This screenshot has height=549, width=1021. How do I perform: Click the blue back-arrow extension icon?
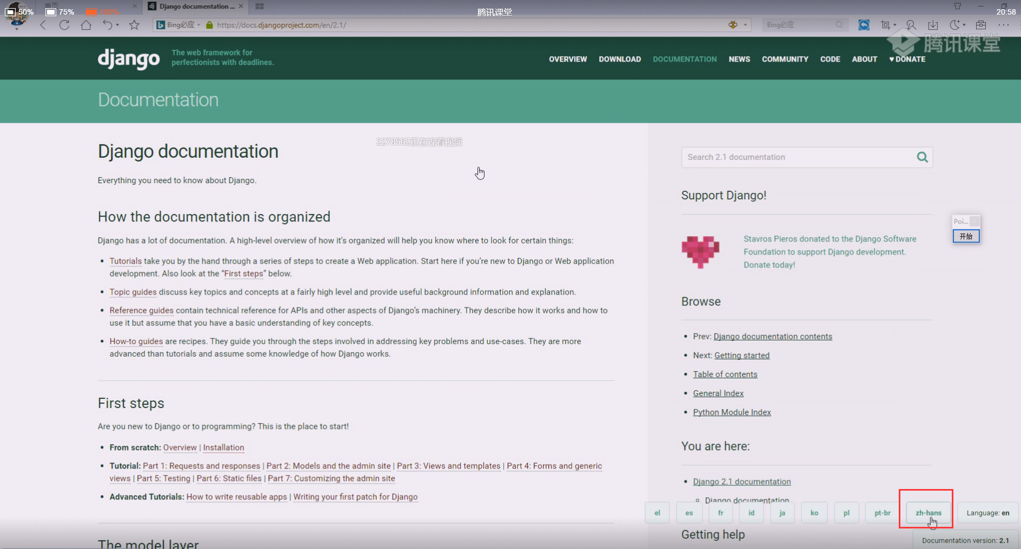click(x=864, y=25)
